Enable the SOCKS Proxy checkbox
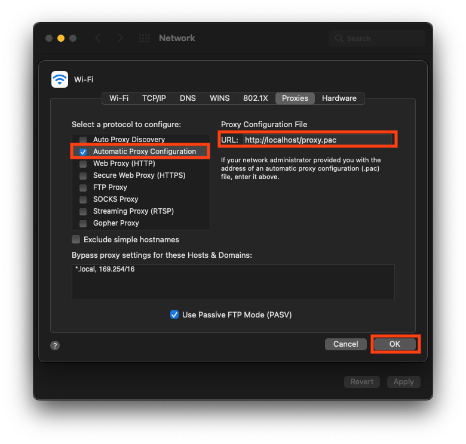Image resolution: width=466 pixels, height=444 pixels. [83, 199]
